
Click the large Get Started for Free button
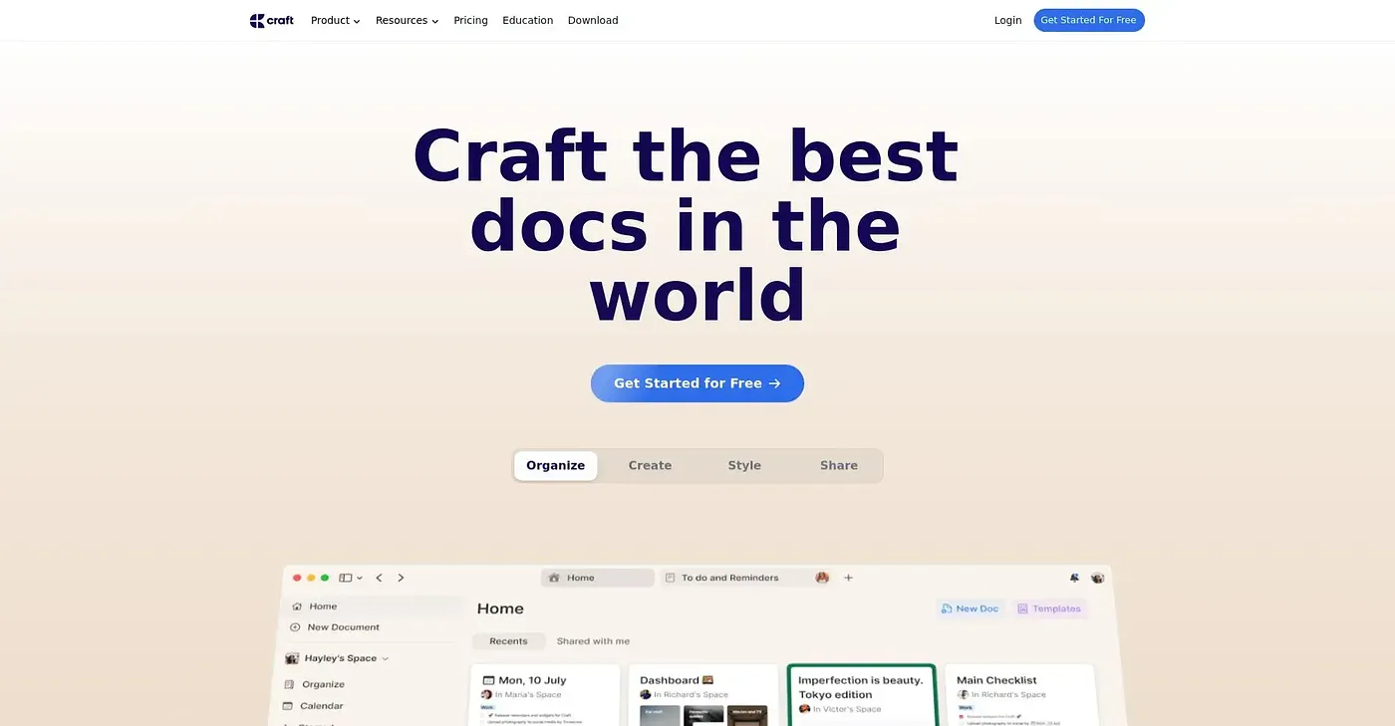click(x=697, y=383)
